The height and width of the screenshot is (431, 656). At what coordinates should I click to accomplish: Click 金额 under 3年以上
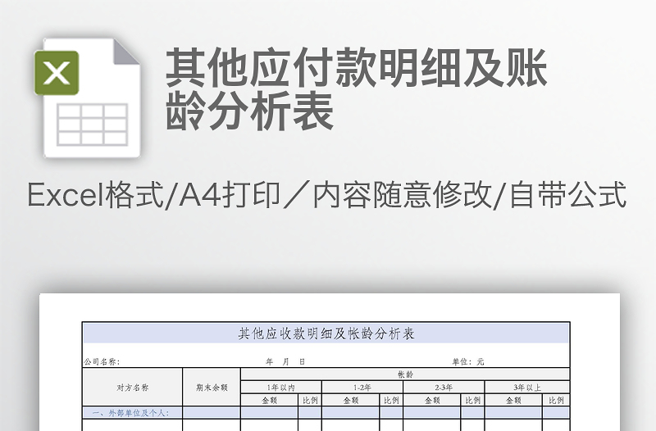point(514,401)
